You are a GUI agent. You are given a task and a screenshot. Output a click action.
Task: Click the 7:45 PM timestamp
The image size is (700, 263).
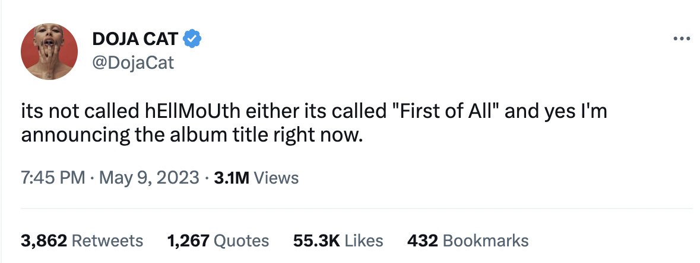52,178
